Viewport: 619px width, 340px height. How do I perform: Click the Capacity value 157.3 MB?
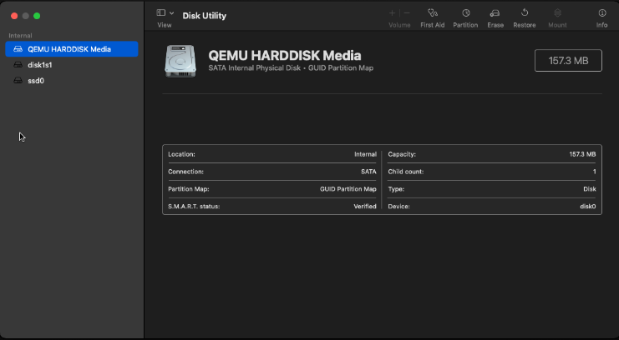tap(582, 154)
